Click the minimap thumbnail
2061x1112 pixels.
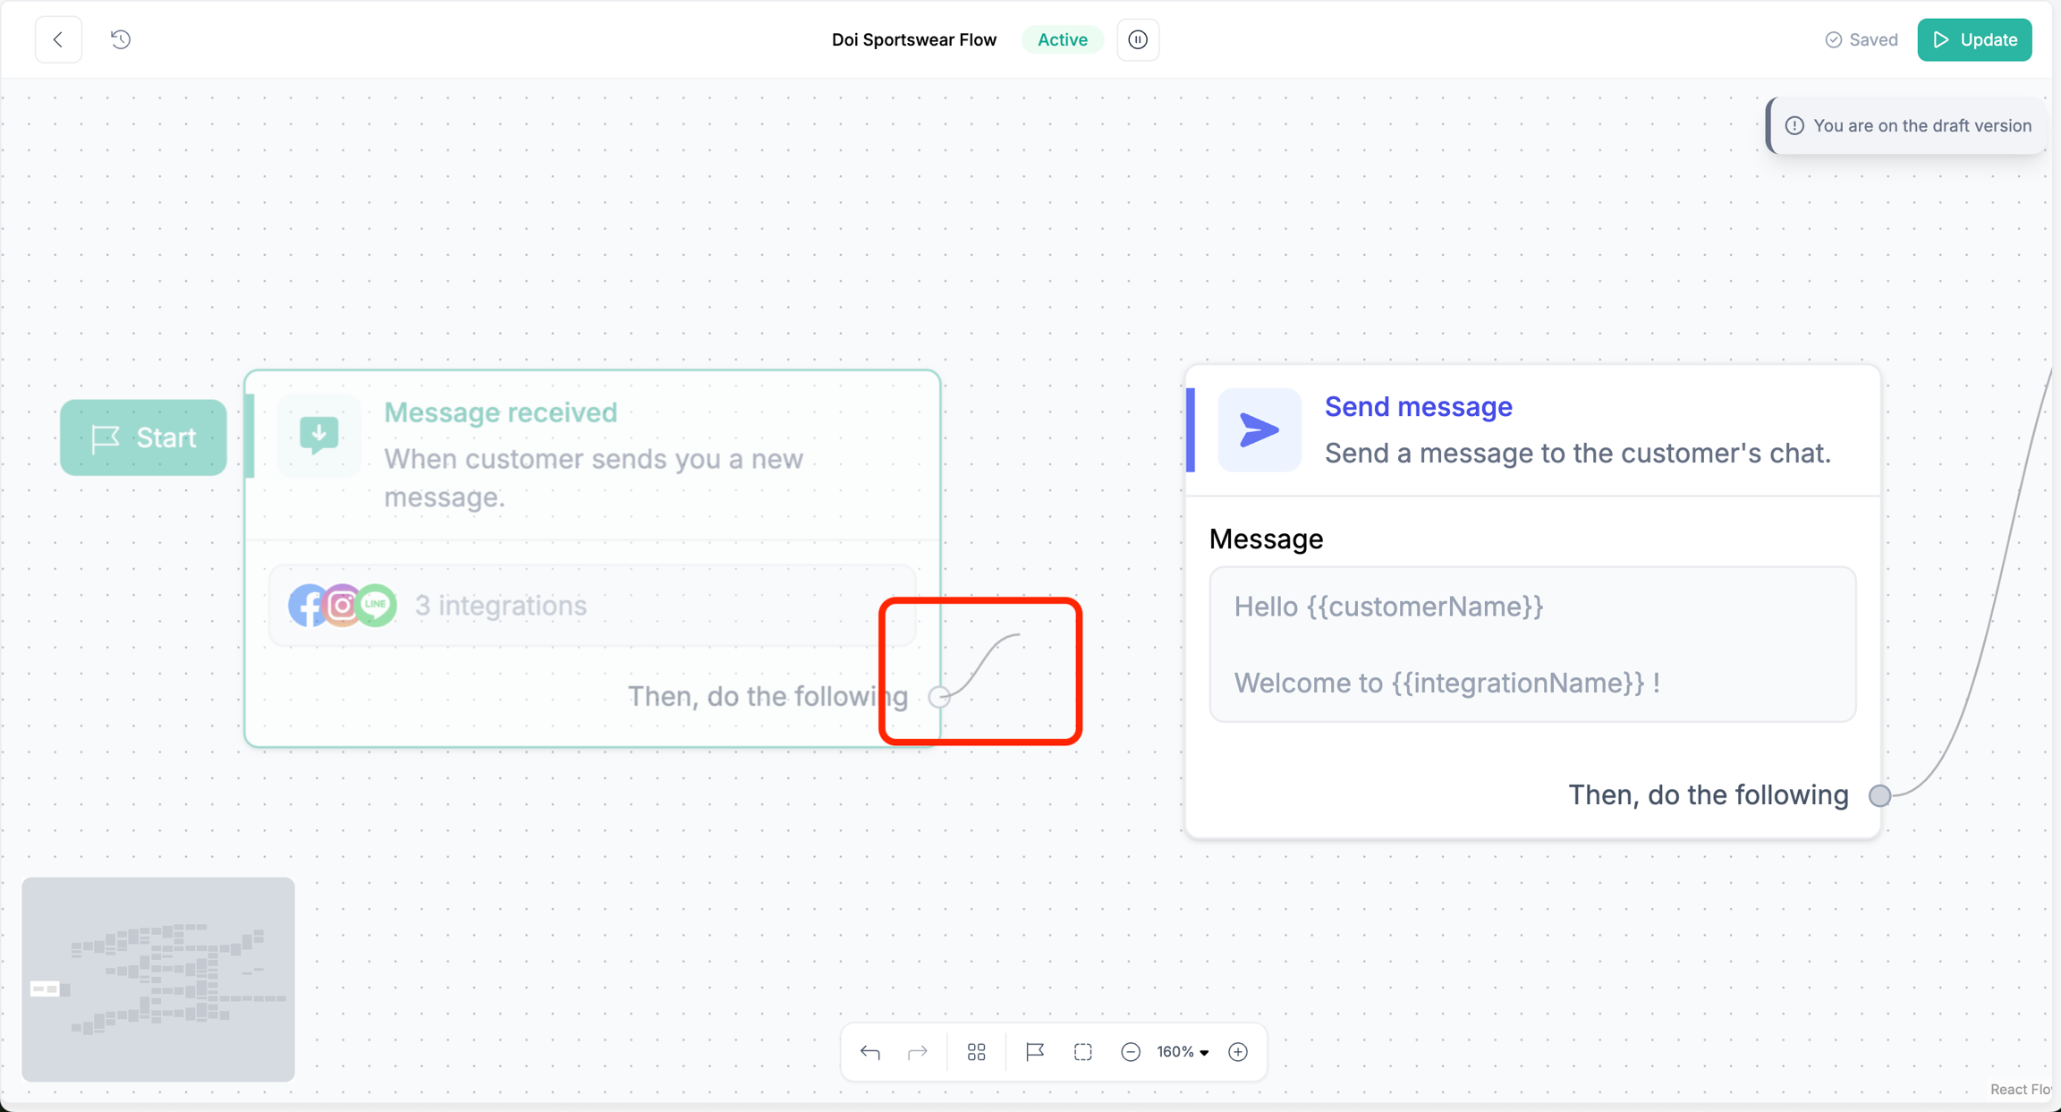(158, 979)
